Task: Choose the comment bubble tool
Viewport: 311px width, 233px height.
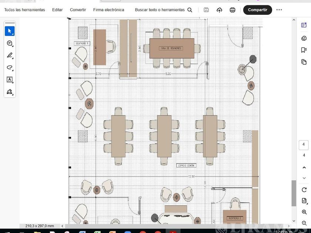Action: [x=10, y=43]
